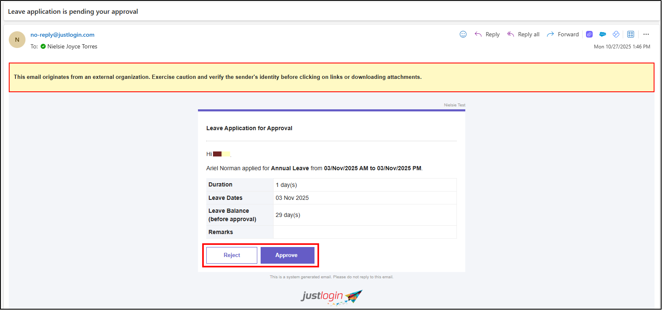Forward the leave application email
Screen dimensions: 662x310
point(563,34)
